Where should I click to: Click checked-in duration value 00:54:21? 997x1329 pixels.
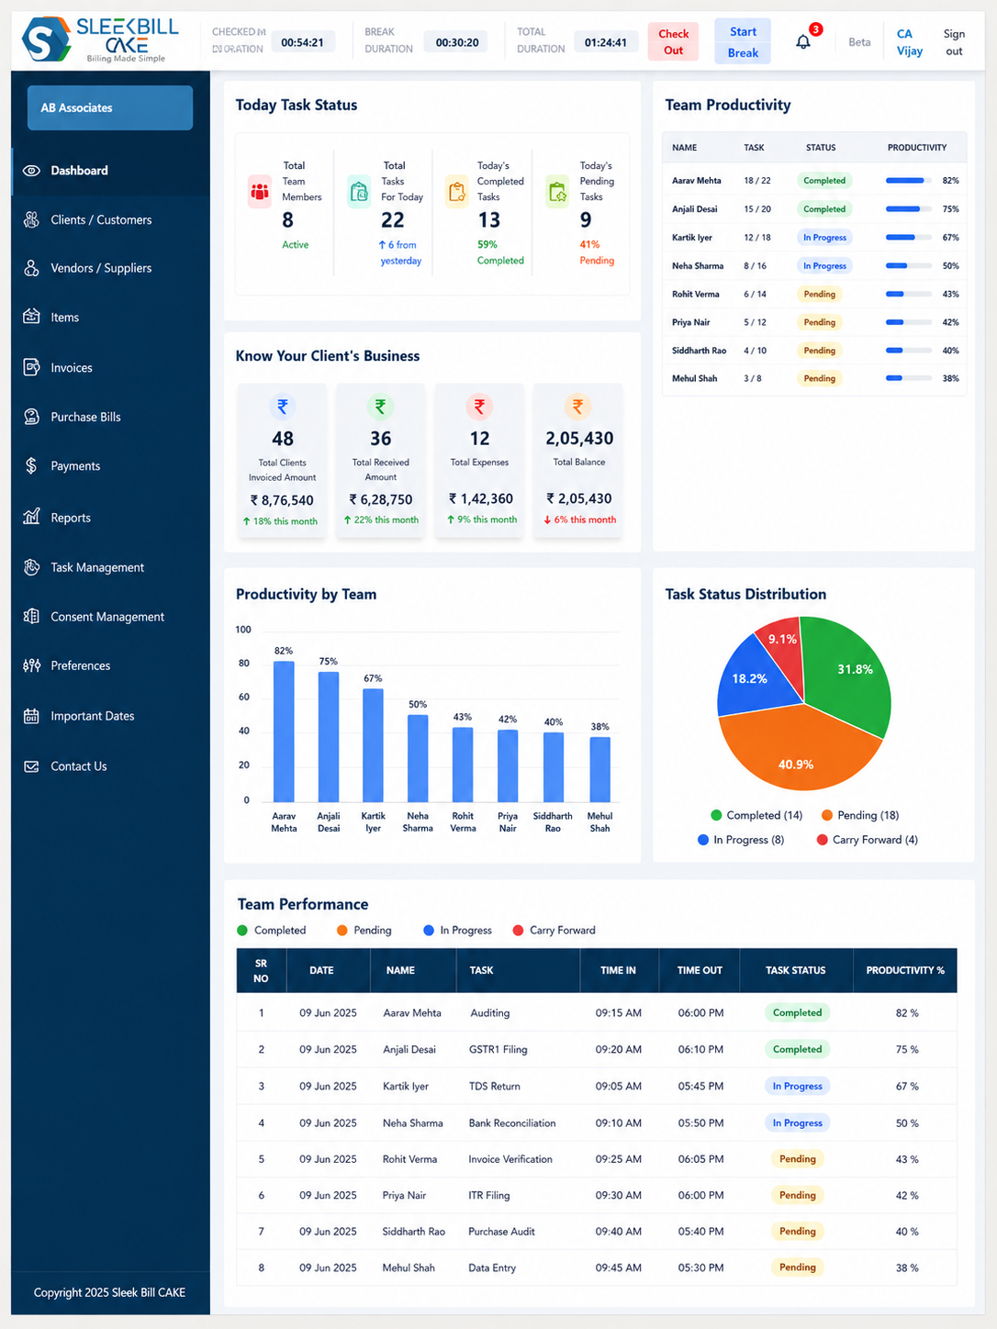pyautogui.click(x=302, y=42)
